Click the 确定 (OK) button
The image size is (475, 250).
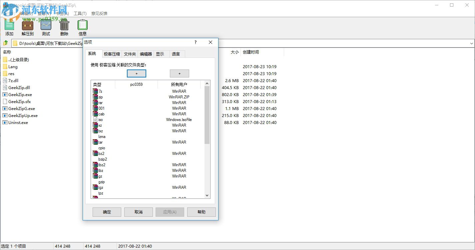tap(107, 212)
